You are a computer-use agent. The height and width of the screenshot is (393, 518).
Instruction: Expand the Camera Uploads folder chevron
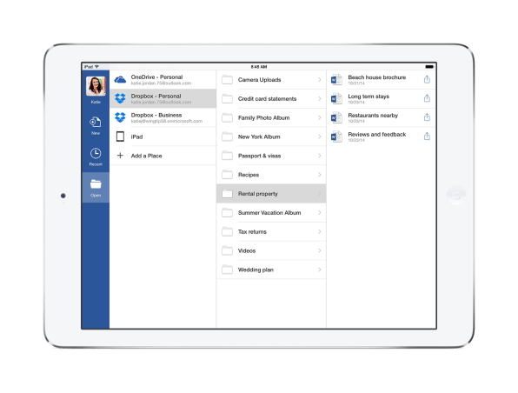point(320,80)
